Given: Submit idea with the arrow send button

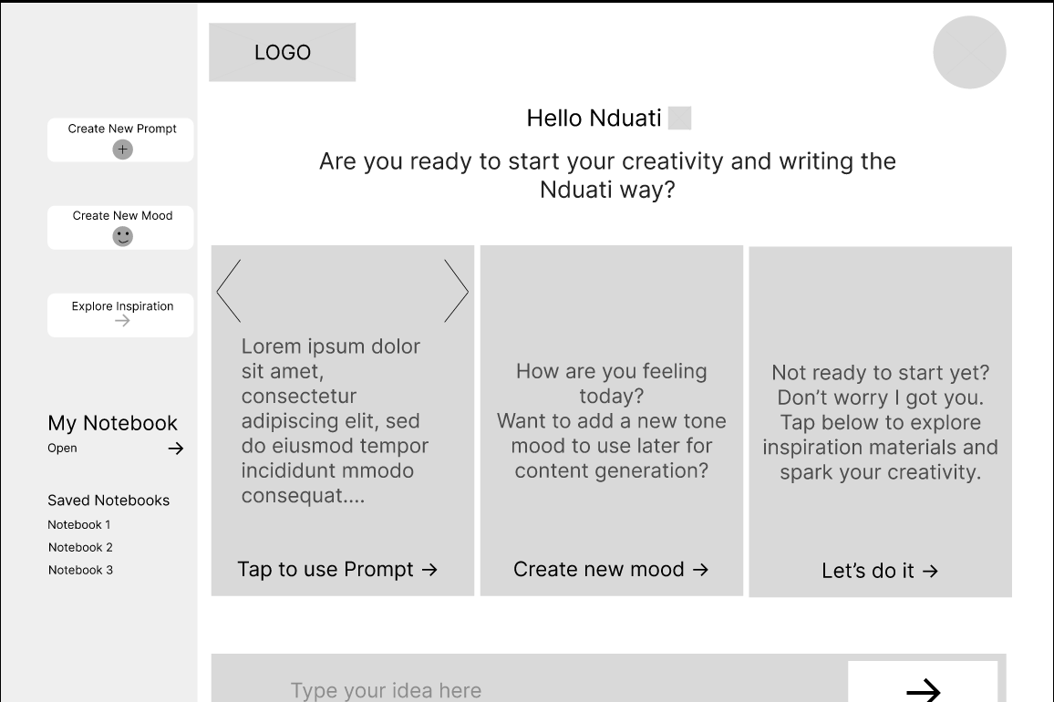Looking at the screenshot, I should point(923,688).
